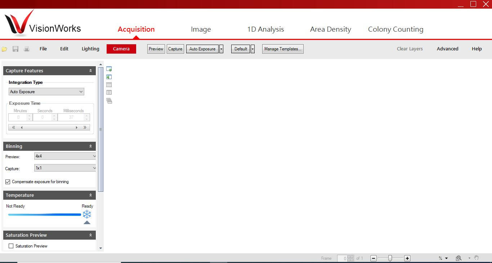Click the print icon in toolbar
Image resolution: width=492 pixels, height=263 pixels.
pyautogui.click(x=27, y=49)
